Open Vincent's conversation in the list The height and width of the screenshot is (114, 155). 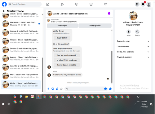coord(21,41)
